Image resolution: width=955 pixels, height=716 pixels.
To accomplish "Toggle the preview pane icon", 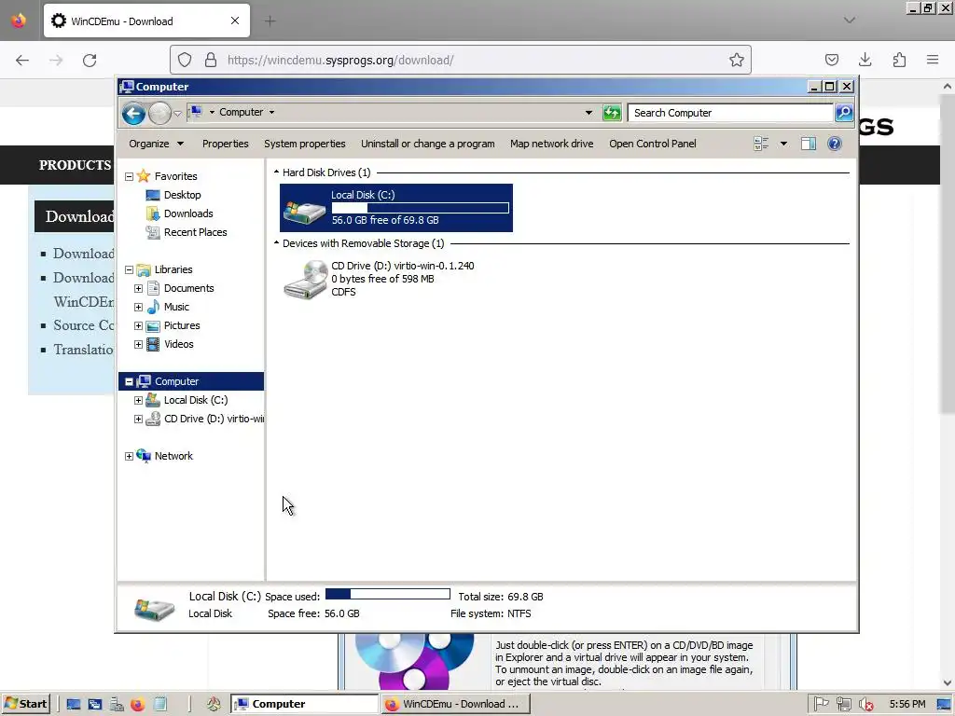I will [809, 144].
